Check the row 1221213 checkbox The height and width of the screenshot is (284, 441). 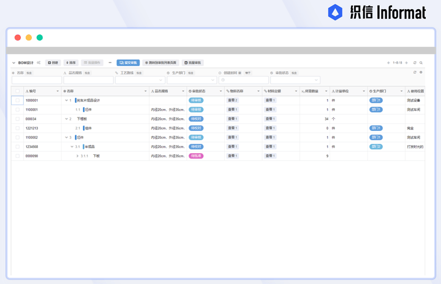tap(17, 128)
